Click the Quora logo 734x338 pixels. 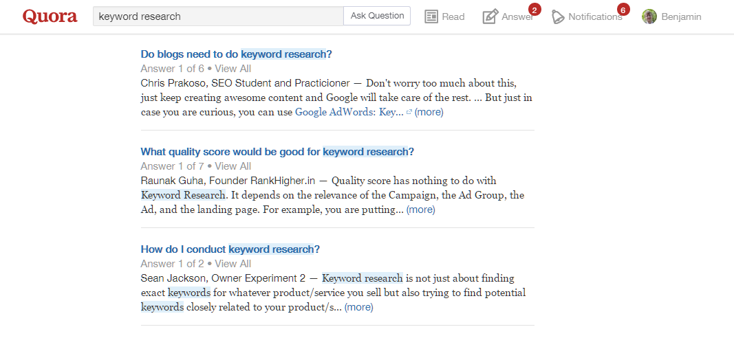50,16
